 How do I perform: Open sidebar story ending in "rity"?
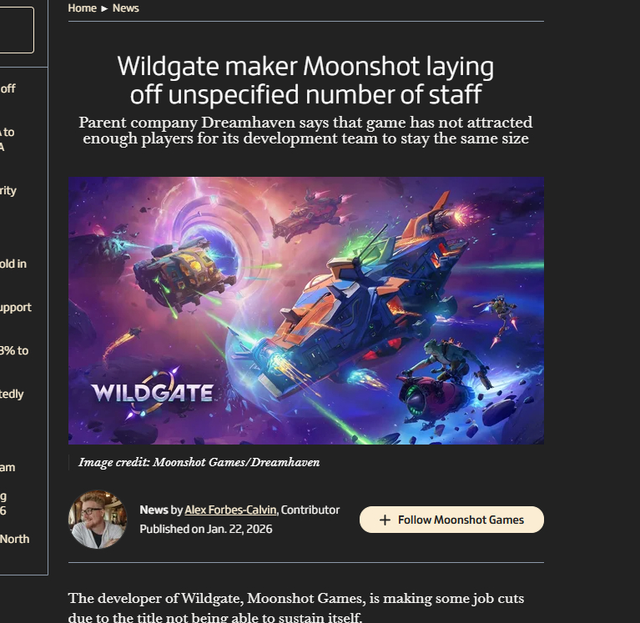[x=8, y=190]
